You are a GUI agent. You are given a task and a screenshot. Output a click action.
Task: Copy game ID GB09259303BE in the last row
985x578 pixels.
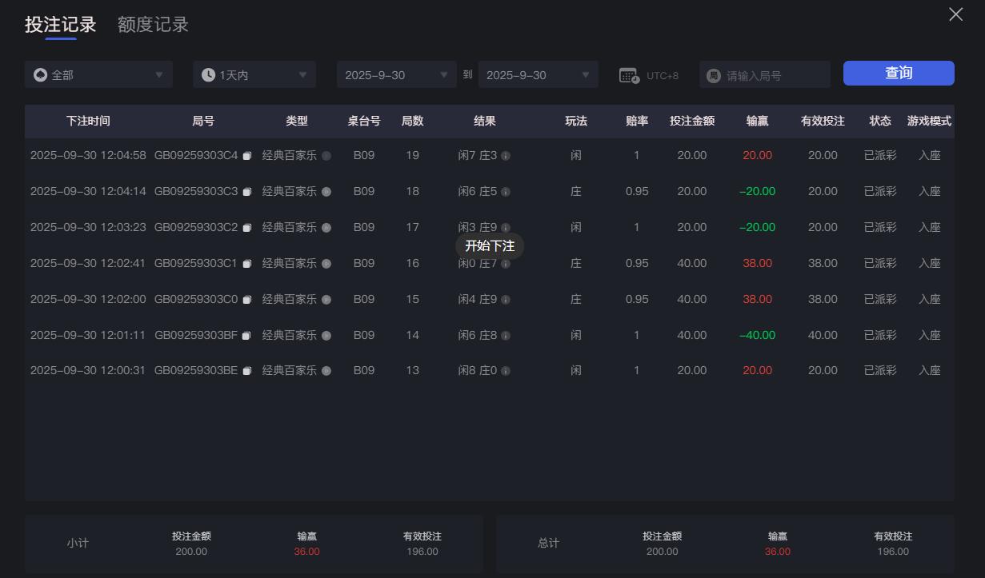click(x=246, y=370)
